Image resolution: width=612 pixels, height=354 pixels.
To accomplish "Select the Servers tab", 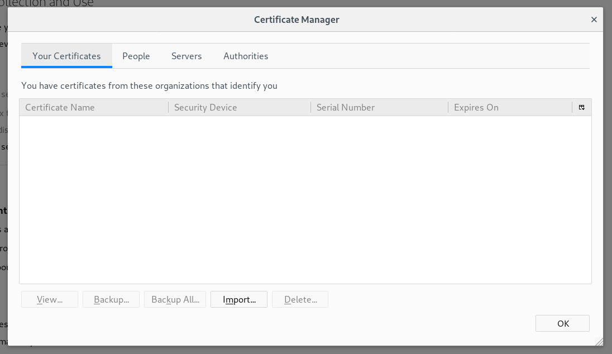I will coord(187,56).
